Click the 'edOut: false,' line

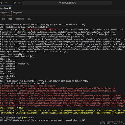click(7, 74)
